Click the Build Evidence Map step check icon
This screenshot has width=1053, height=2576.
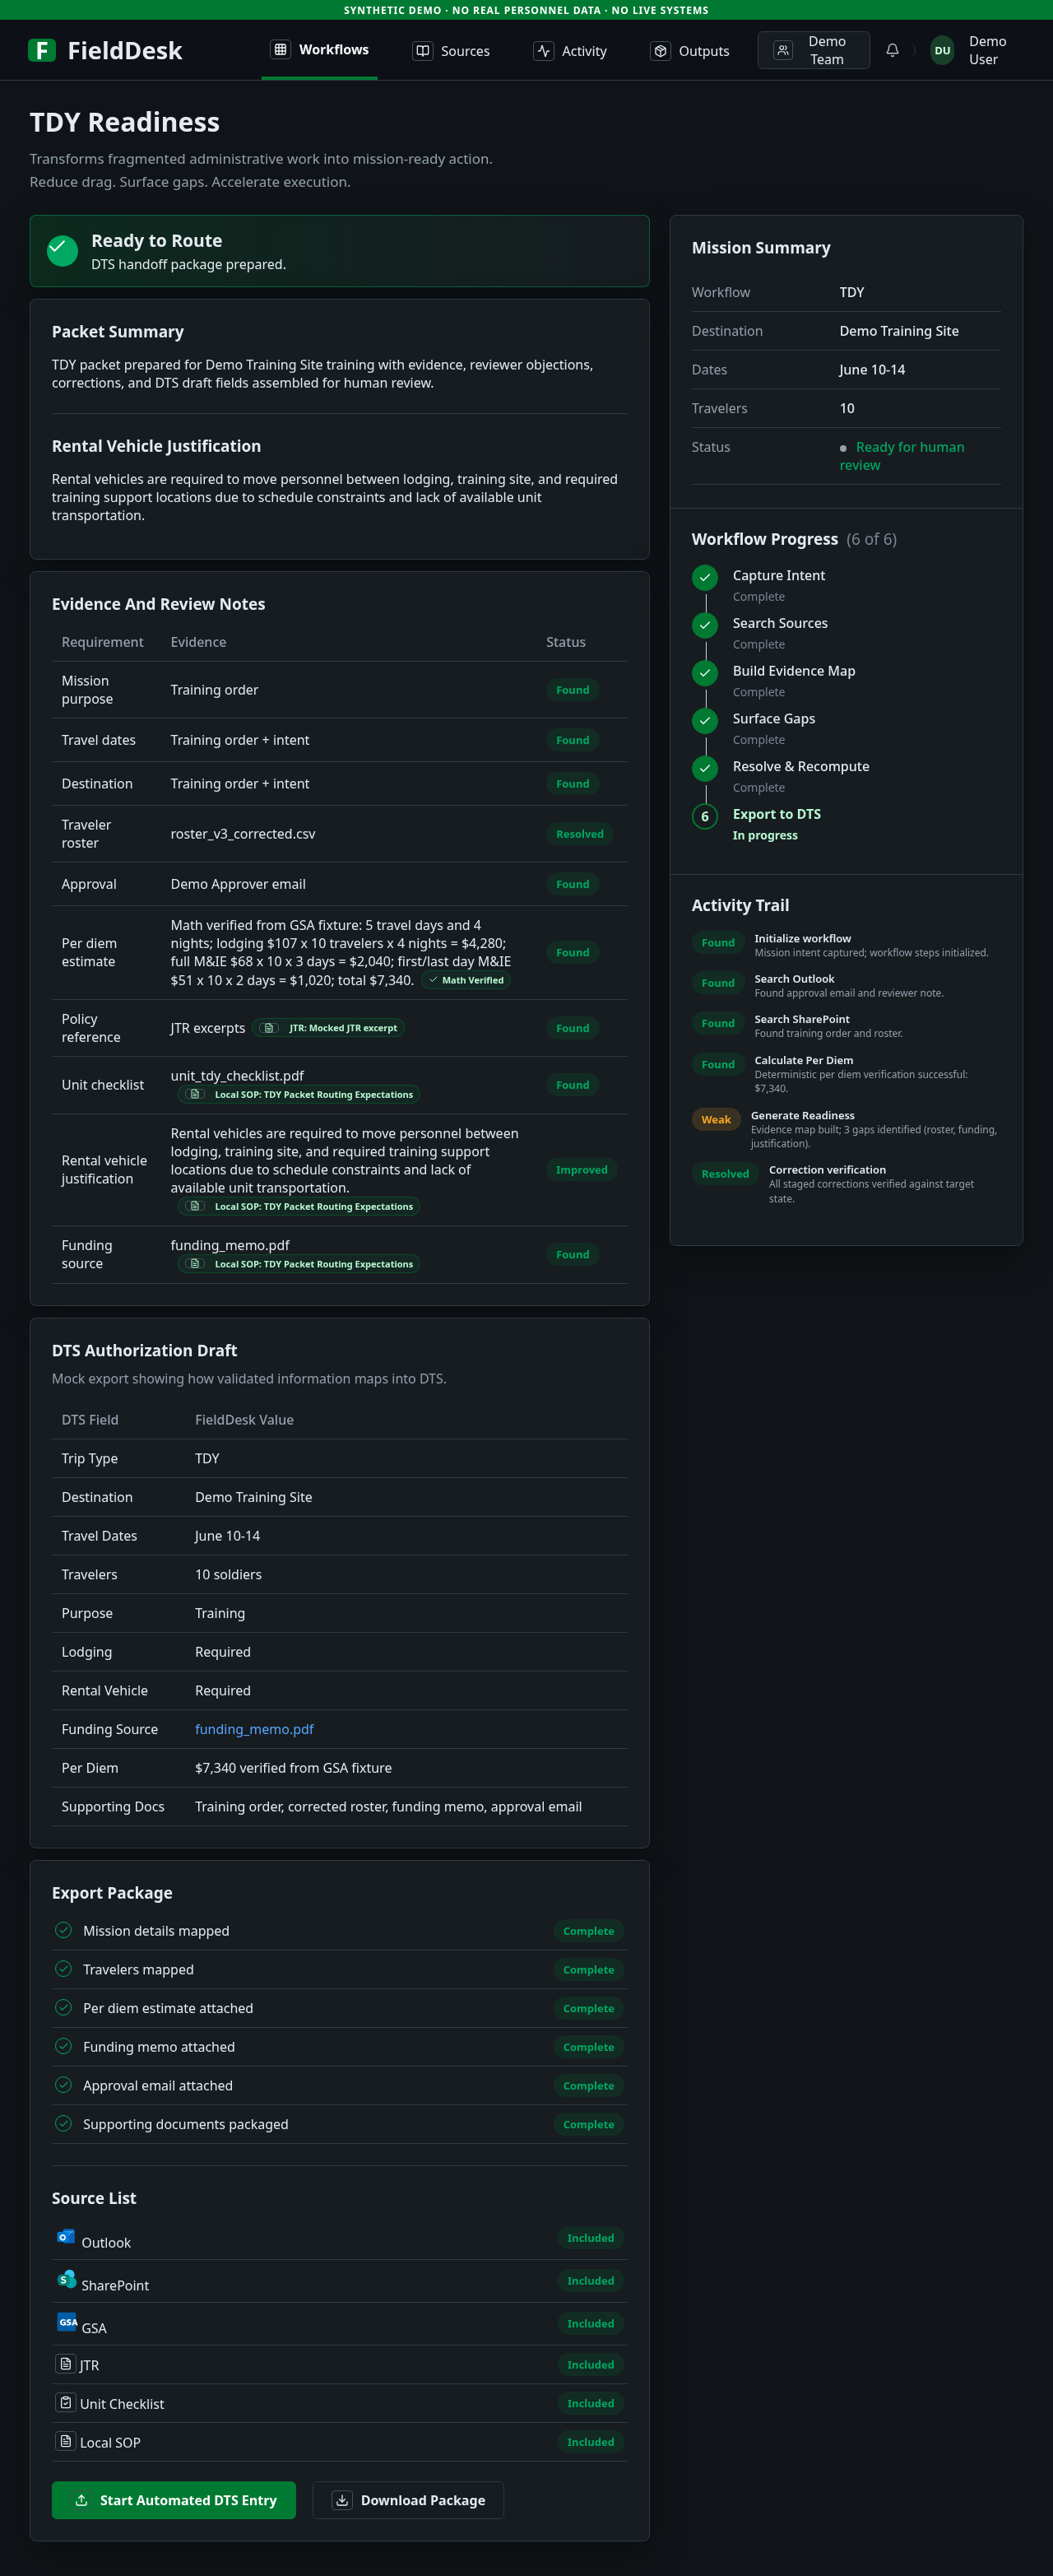705,673
